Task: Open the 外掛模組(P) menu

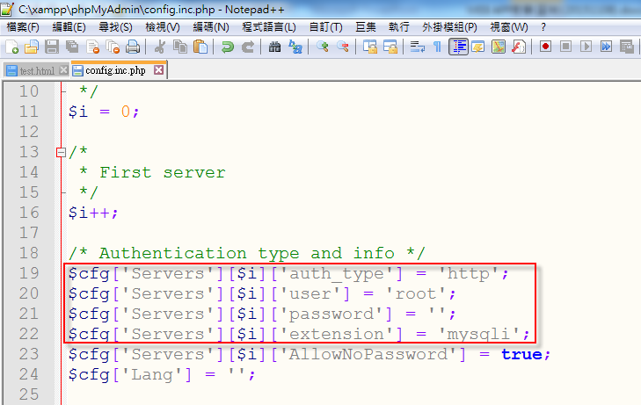Action: 449,27
